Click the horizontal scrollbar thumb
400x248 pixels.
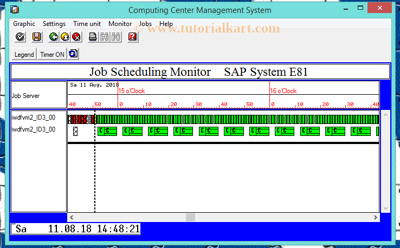[190, 218]
